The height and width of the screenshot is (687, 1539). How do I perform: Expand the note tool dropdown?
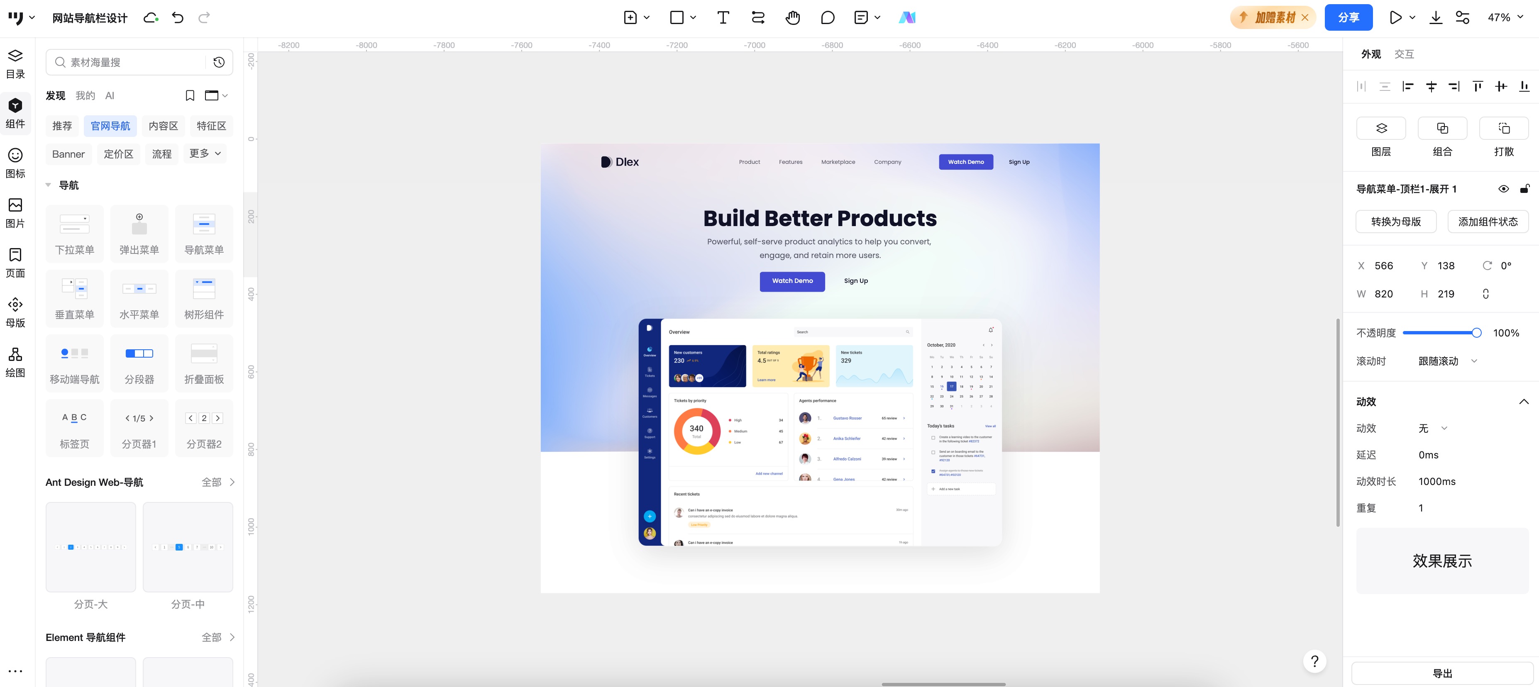click(877, 17)
